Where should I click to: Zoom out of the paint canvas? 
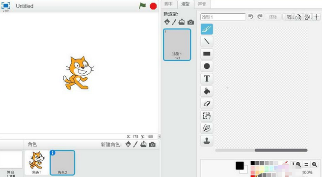(x=297, y=164)
